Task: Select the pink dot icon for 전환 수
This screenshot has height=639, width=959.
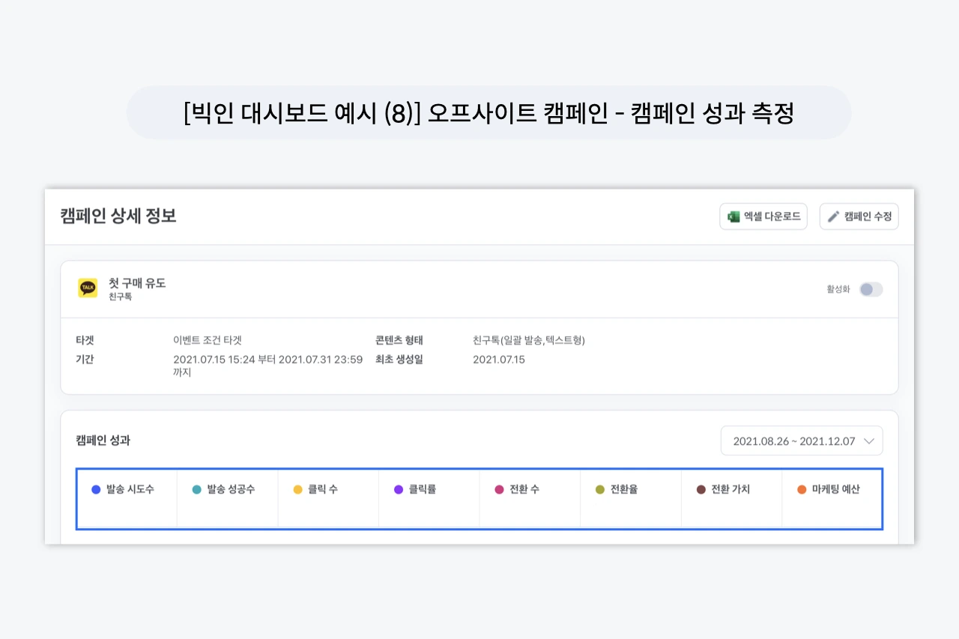Action: (x=497, y=488)
